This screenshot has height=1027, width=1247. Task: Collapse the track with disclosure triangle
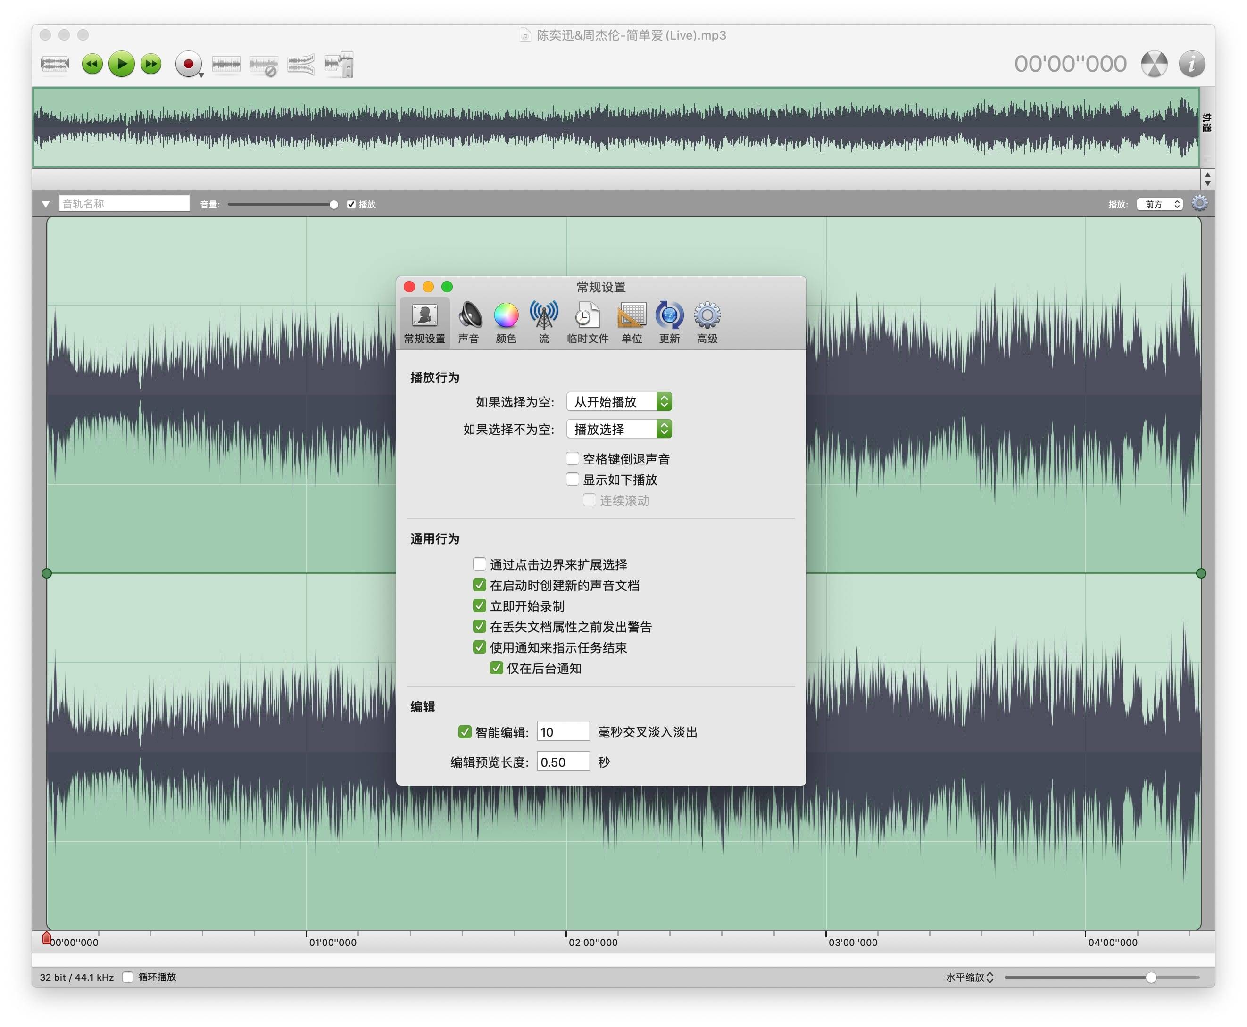coord(46,204)
